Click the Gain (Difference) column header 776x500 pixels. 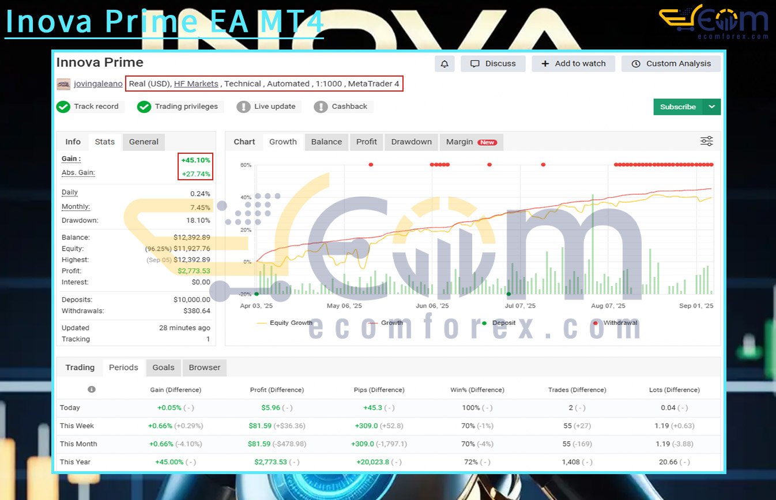(175, 390)
